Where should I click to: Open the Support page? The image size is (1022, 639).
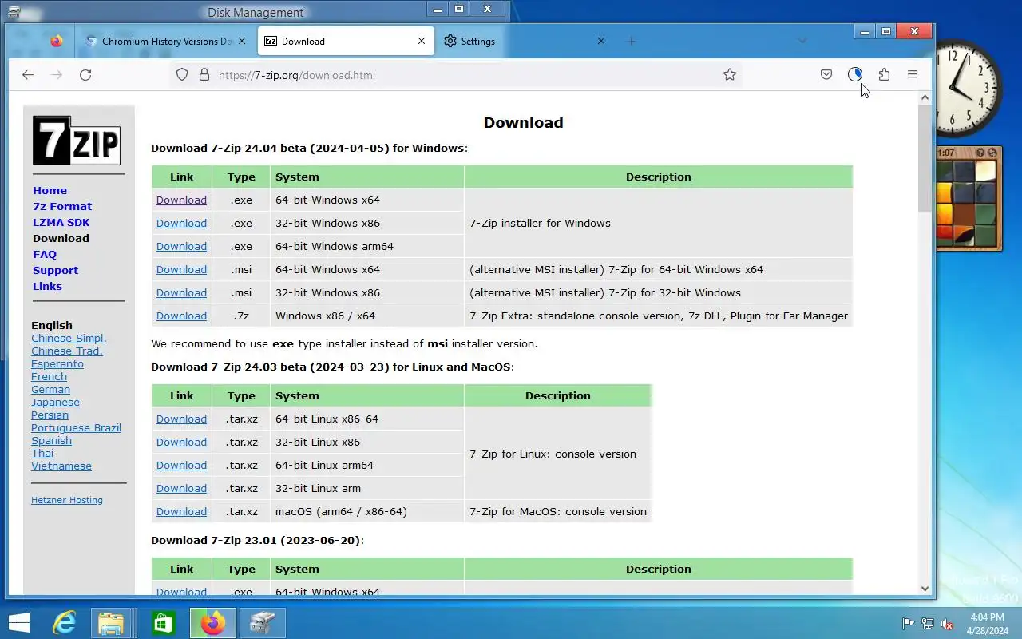(55, 270)
